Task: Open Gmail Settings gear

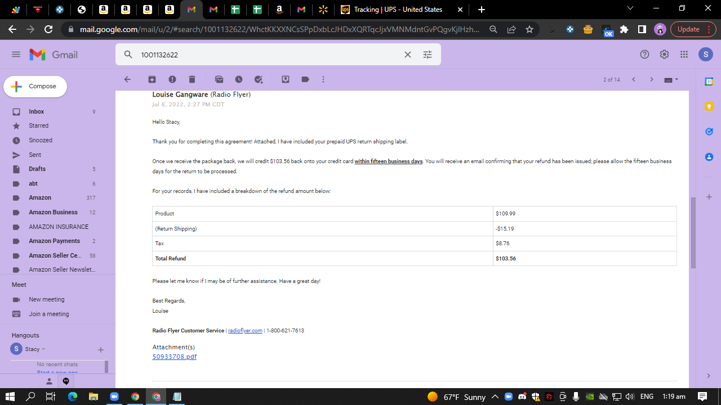Action: point(664,55)
